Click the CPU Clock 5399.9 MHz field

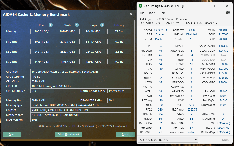(81, 81)
